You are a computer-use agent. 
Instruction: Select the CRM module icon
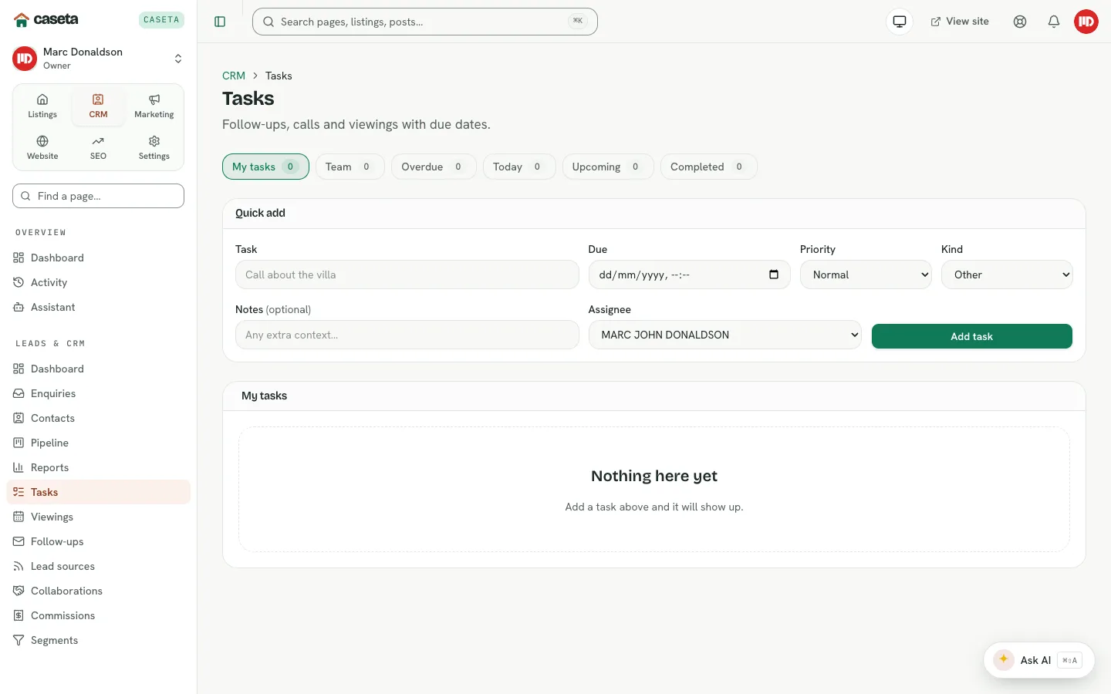(x=98, y=106)
